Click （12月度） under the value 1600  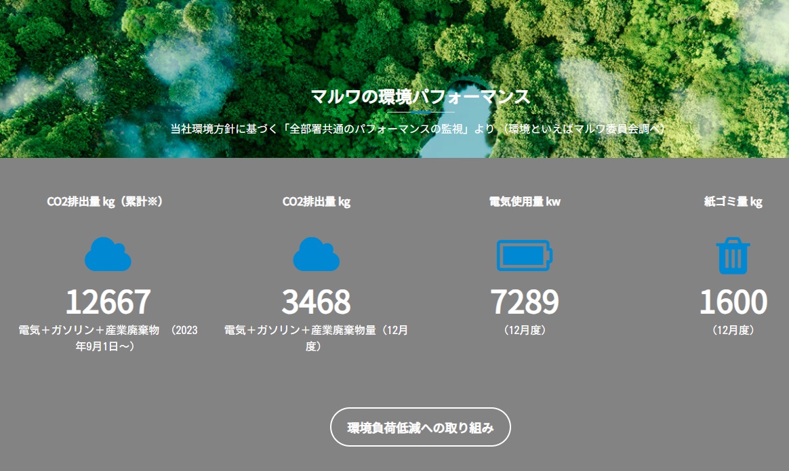click(733, 330)
